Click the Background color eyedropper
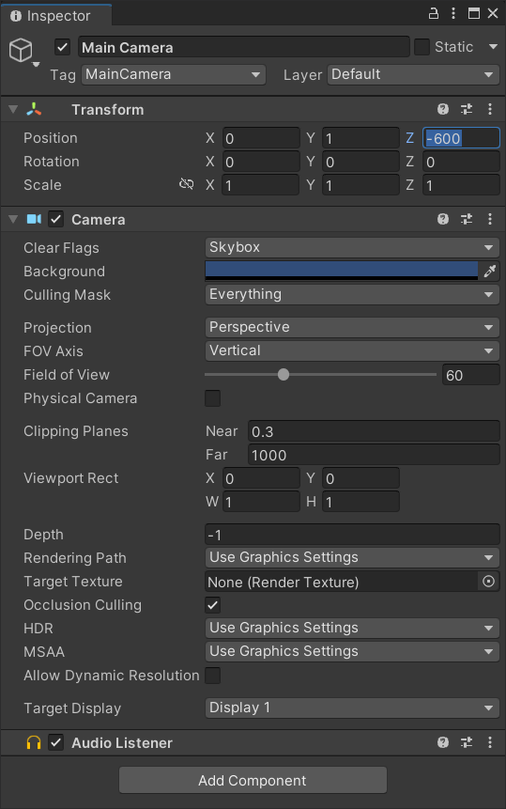The height and width of the screenshot is (809, 506). [489, 271]
